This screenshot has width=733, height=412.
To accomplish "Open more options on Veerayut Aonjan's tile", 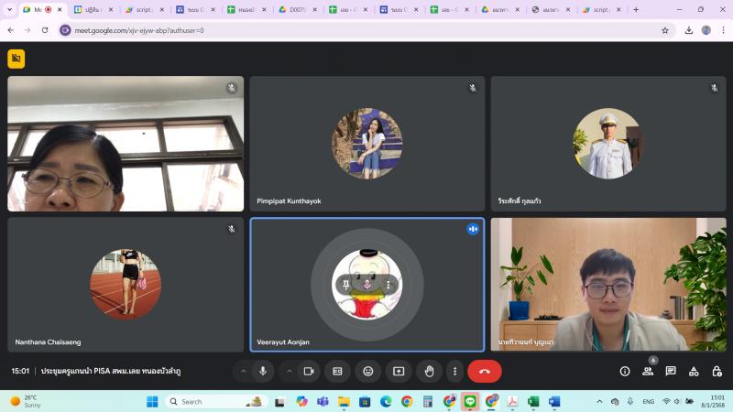I will click(388, 285).
